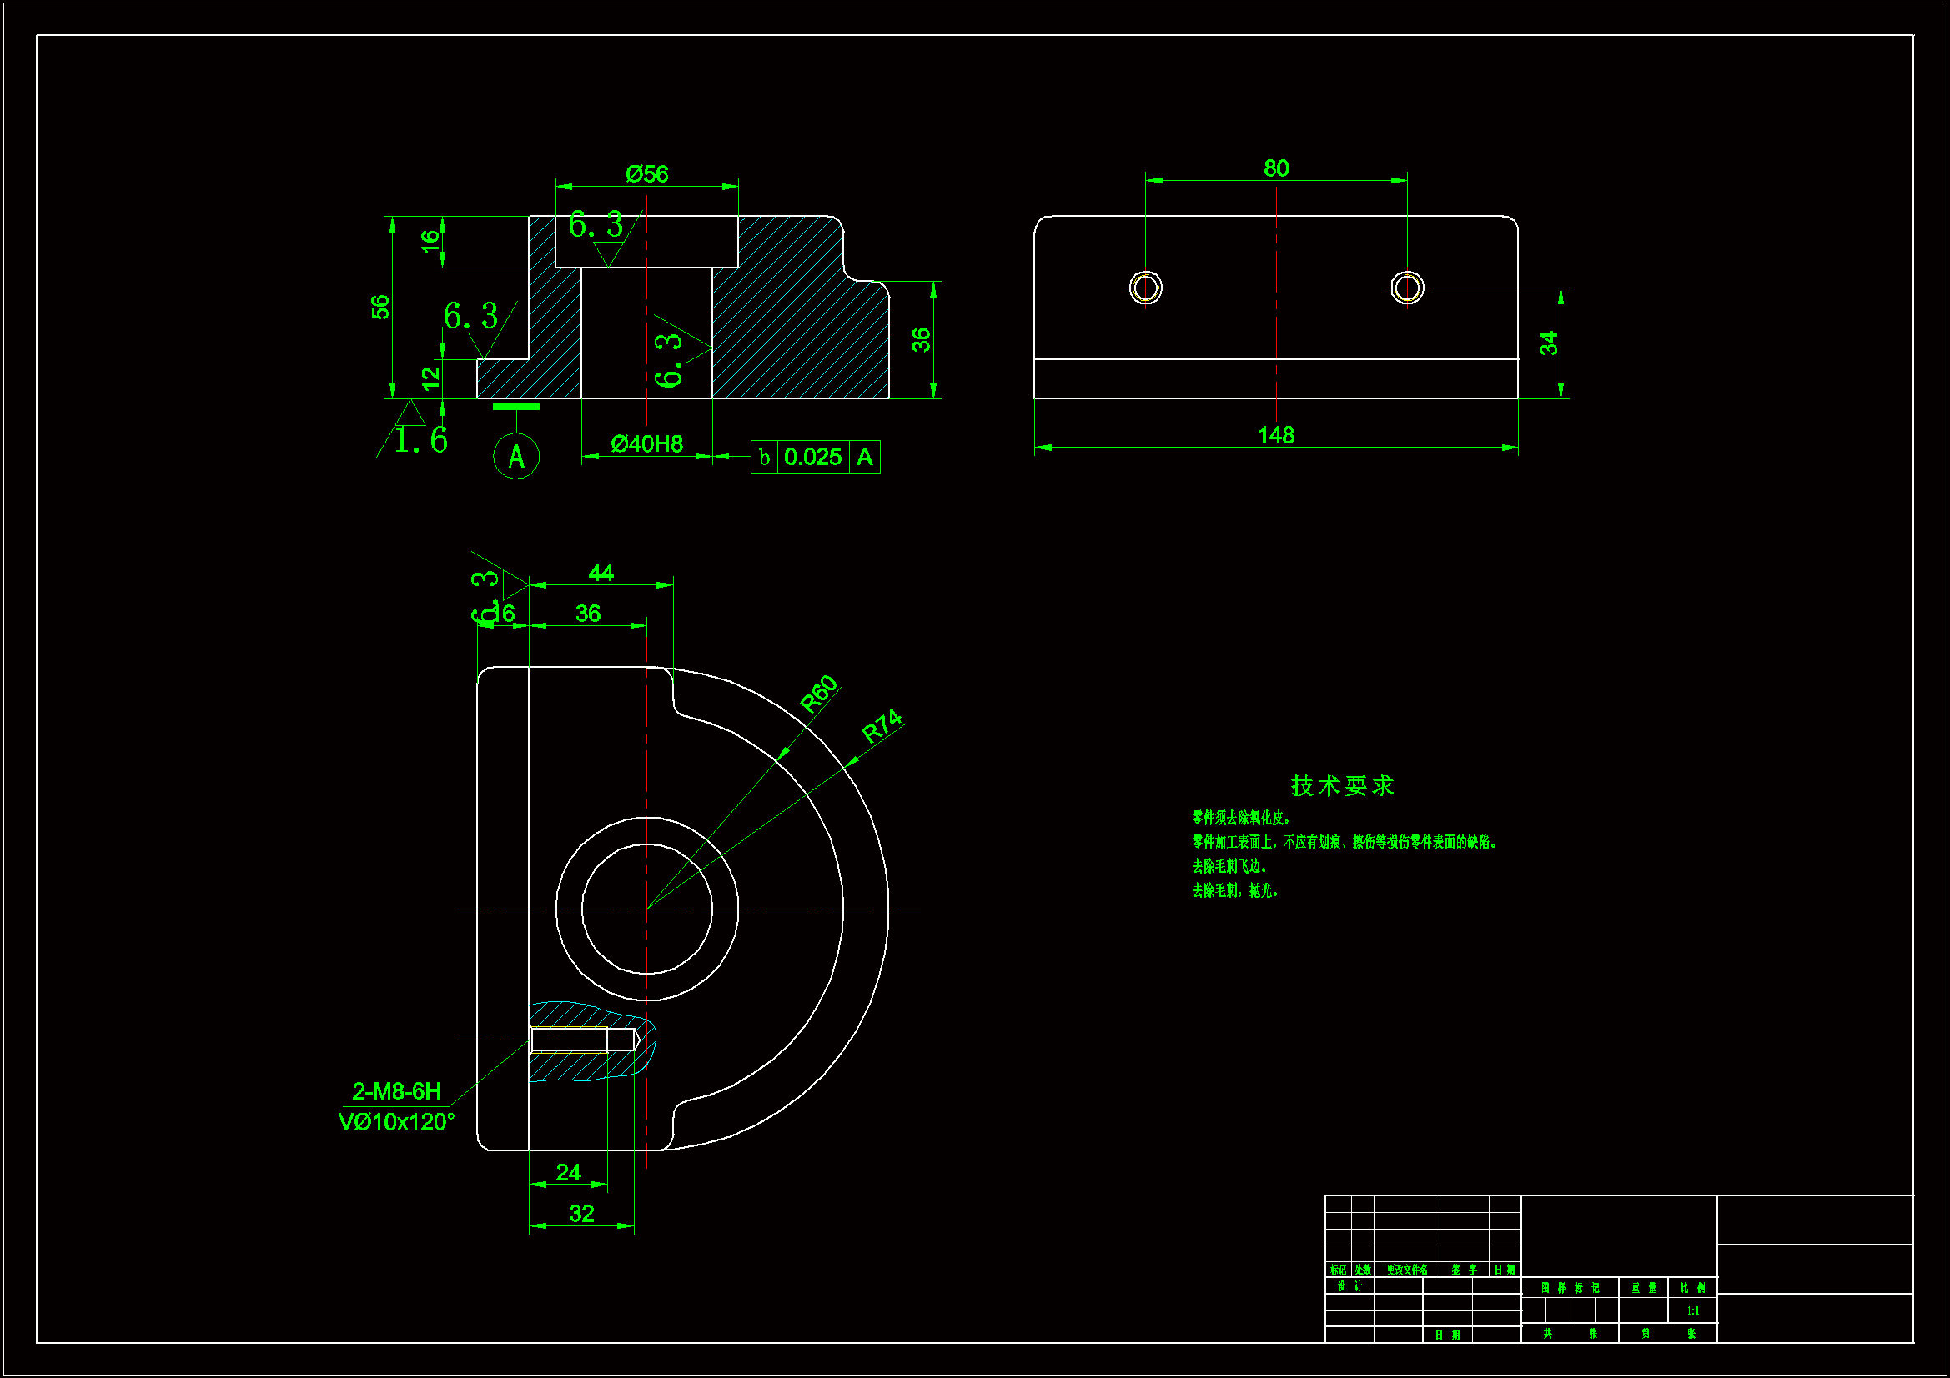The width and height of the screenshot is (1950, 1378).
Task: Click the 1:1 scale value in title block
Action: [x=1692, y=1311]
